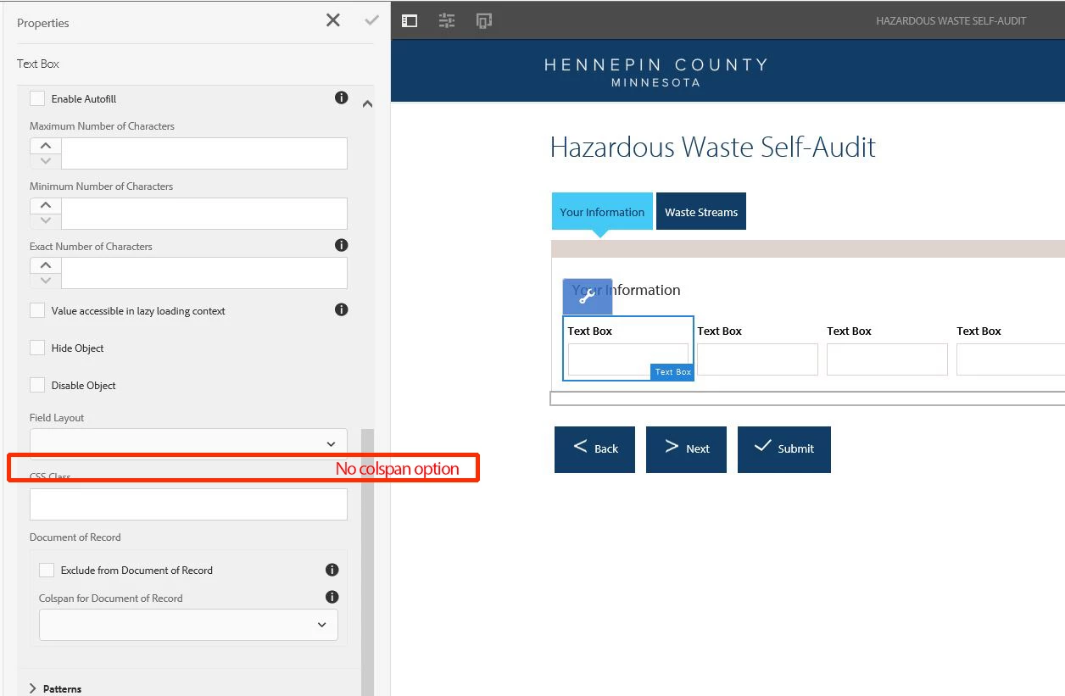Tick the Hide Object checkbox
Viewport: 1065px width, 696px height.
[37, 348]
